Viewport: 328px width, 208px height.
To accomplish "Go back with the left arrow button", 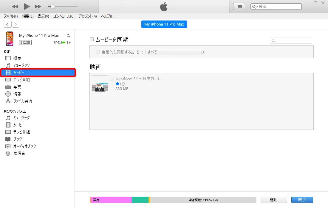I will (7, 24).
